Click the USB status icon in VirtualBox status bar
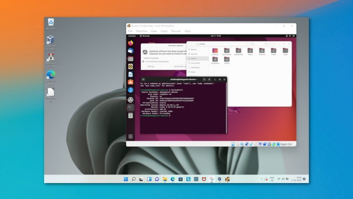Viewport: 353px width, 199px height. pyautogui.click(x=251, y=144)
